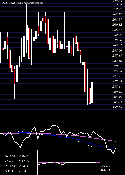
Task: Click the 12MA : 214.1 readout
Action: (x=17, y=166)
